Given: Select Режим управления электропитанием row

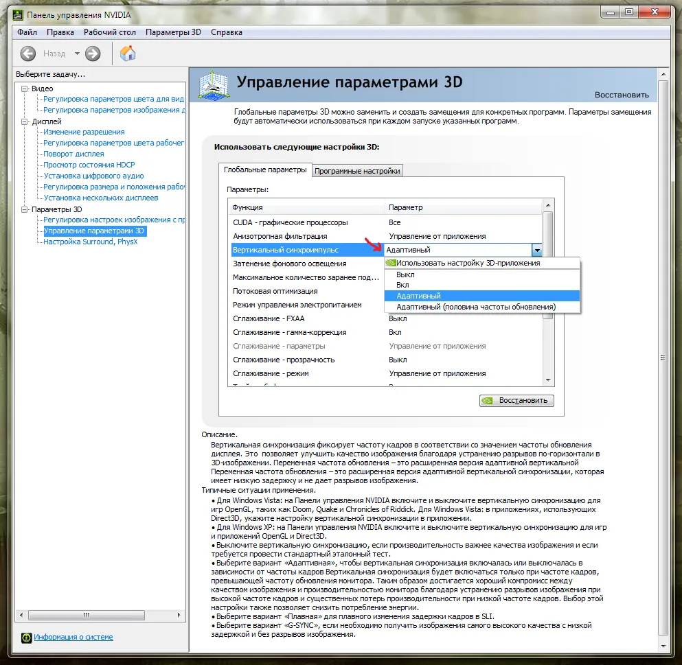Looking at the screenshot, I should tap(306, 305).
